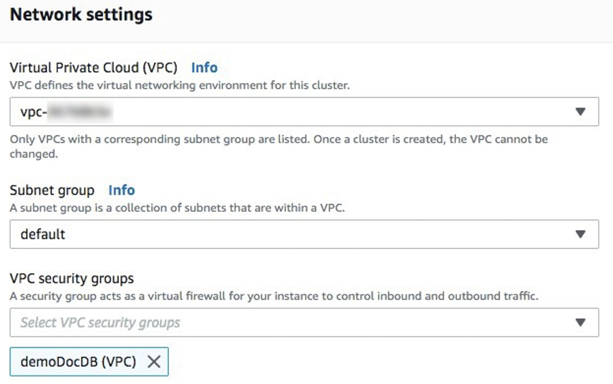This screenshot has width=613, height=384.
Task: Click the "VPC defines the virtual networking" description
Action: click(x=180, y=85)
